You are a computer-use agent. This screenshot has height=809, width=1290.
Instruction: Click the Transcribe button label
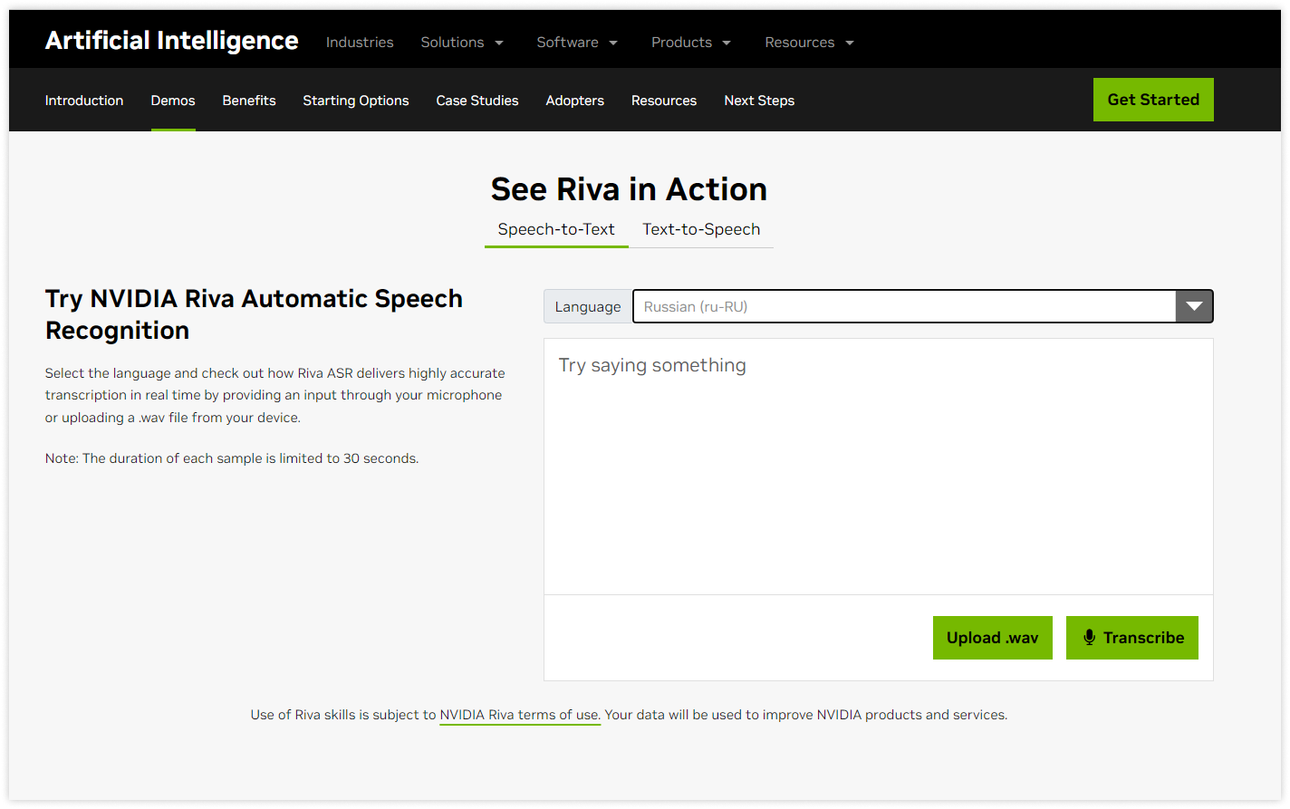coord(1143,638)
